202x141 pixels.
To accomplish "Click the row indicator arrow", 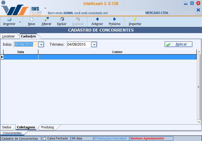I will (x=2, y=57).
